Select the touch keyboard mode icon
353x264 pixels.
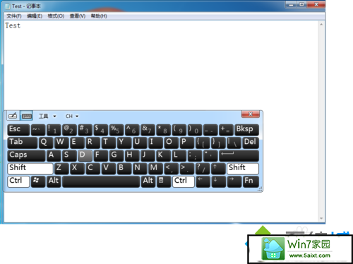(26, 116)
